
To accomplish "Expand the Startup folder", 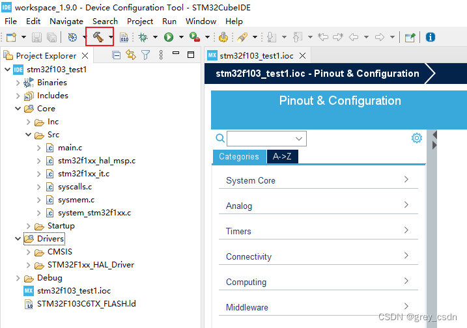I will [29, 226].
